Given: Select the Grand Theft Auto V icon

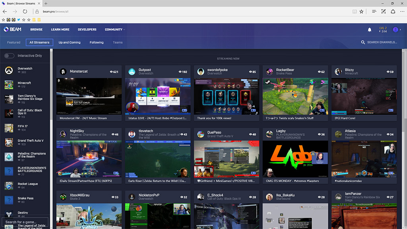Looking at the screenshot, I should click(x=9, y=142).
